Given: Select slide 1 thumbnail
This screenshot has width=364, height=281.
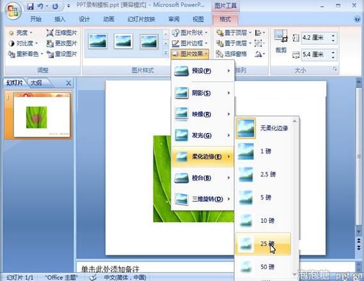Looking at the screenshot, I should pyautogui.click(x=42, y=115).
